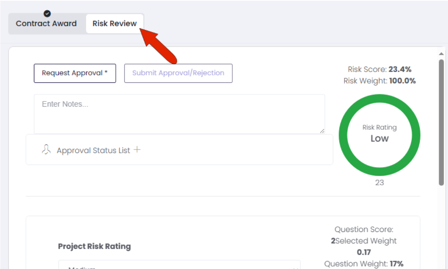The width and height of the screenshot is (448, 269).
Task: Click the number 23 below the donut chart
Action: pyautogui.click(x=379, y=183)
